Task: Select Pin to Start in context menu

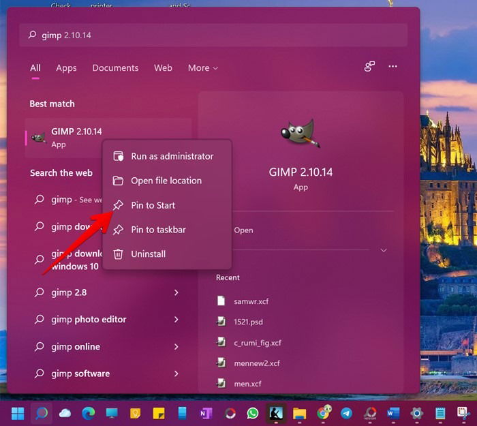Action: 168,205
